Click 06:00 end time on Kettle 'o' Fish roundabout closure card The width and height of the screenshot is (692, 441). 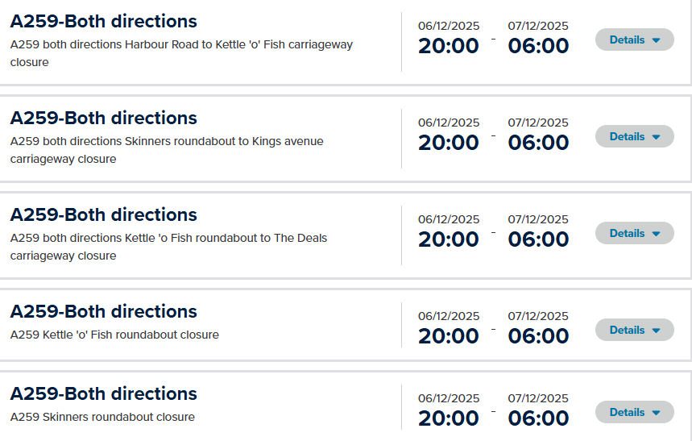point(538,336)
